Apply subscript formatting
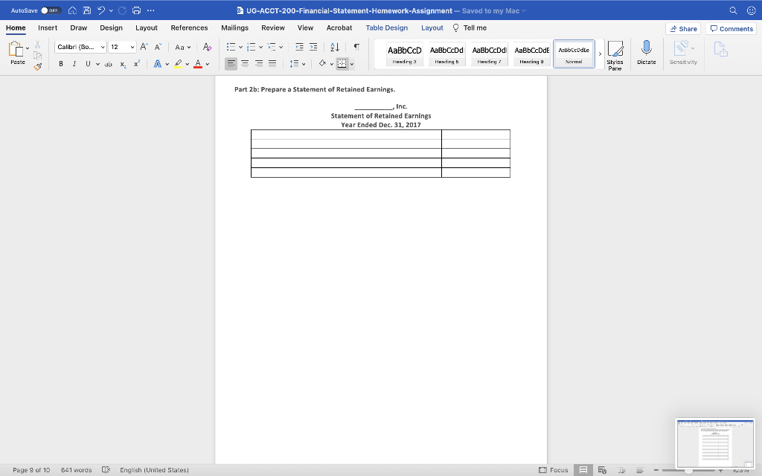The height and width of the screenshot is (476, 762). tap(123, 64)
